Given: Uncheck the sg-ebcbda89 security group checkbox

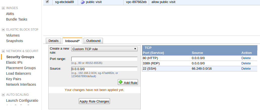Looking at the screenshot, I should 47,2.
